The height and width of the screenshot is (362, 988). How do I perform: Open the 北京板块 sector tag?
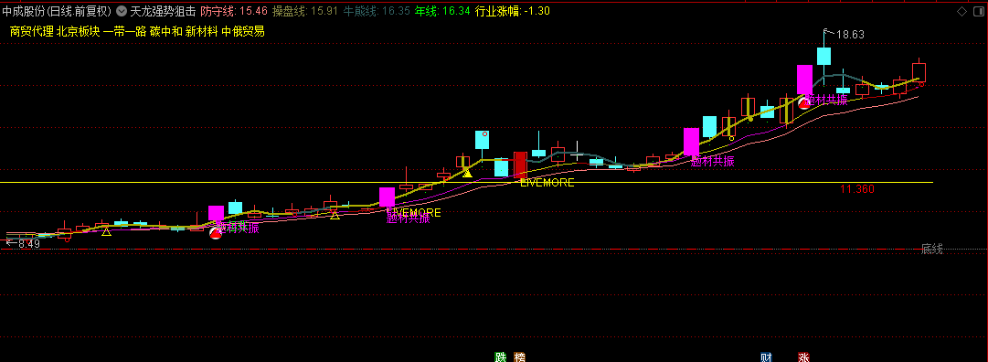coord(78,31)
